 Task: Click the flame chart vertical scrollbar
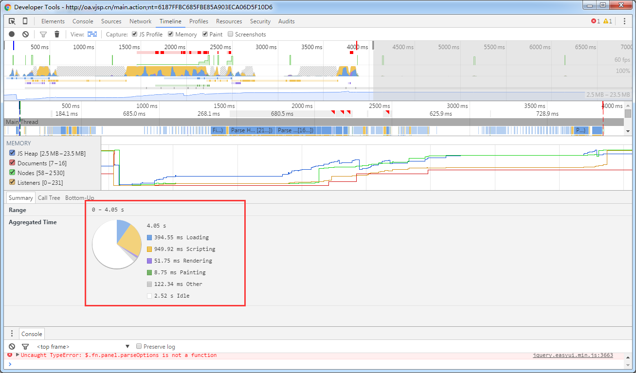[x=628, y=113]
